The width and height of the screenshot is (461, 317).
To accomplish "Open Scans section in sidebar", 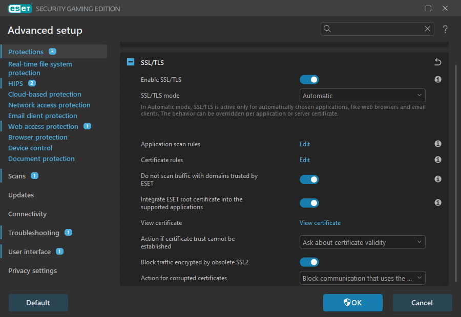I will (17, 176).
